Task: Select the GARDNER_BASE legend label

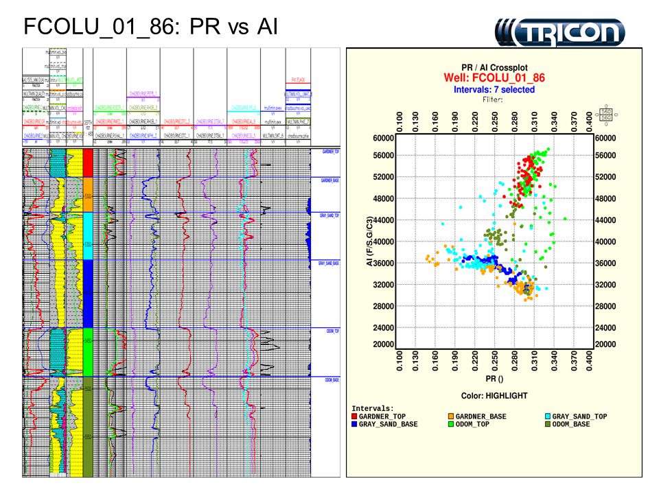Action: (x=481, y=416)
